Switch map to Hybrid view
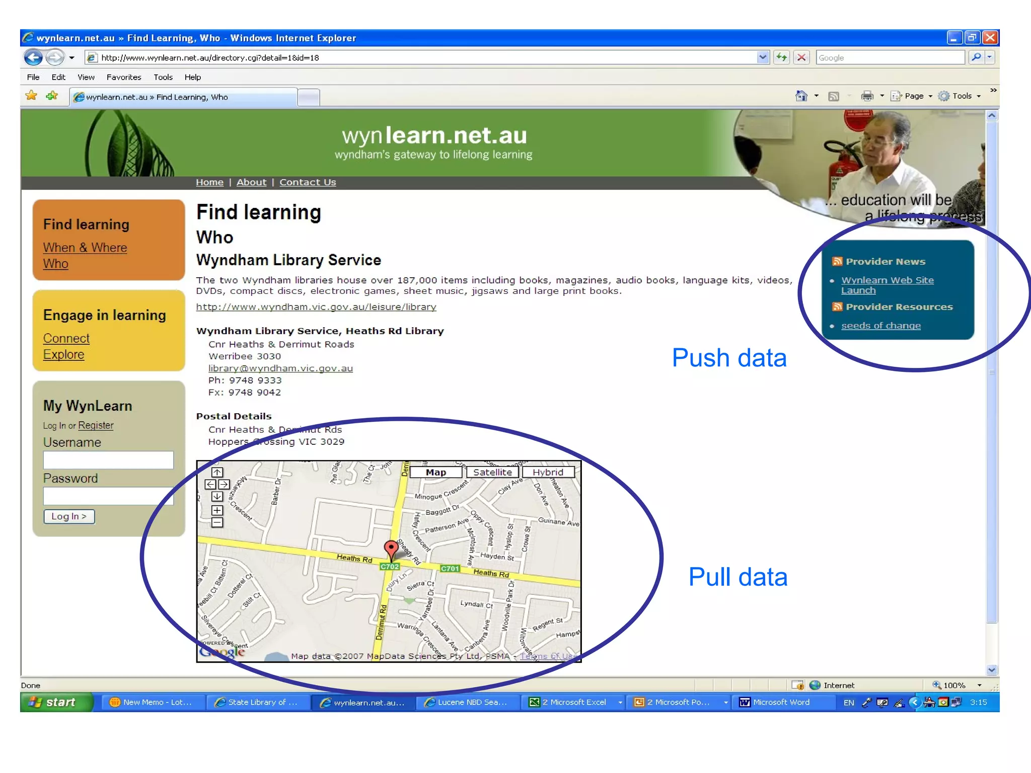1031x773 pixels. click(x=548, y=472)
